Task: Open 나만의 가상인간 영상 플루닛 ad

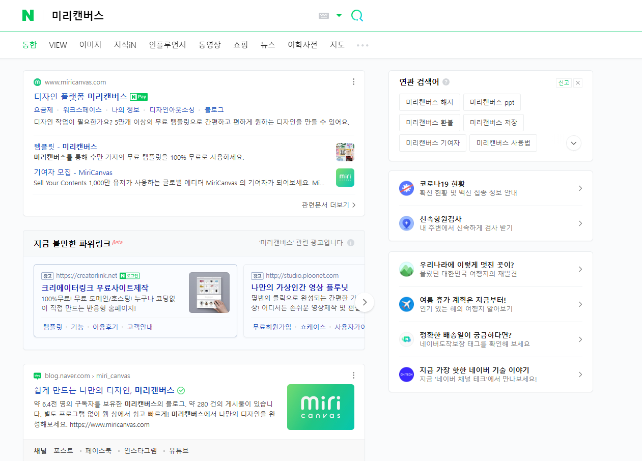Action: tap(299, 287)
